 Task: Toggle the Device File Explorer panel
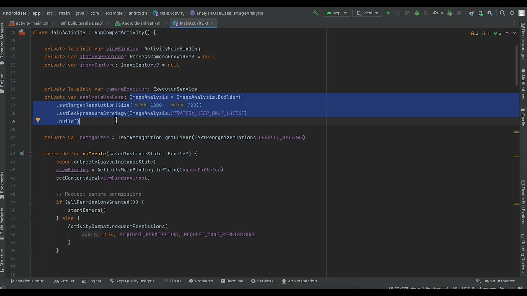(x=523, y=203)
